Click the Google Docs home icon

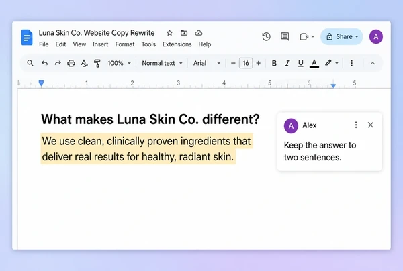27,37
